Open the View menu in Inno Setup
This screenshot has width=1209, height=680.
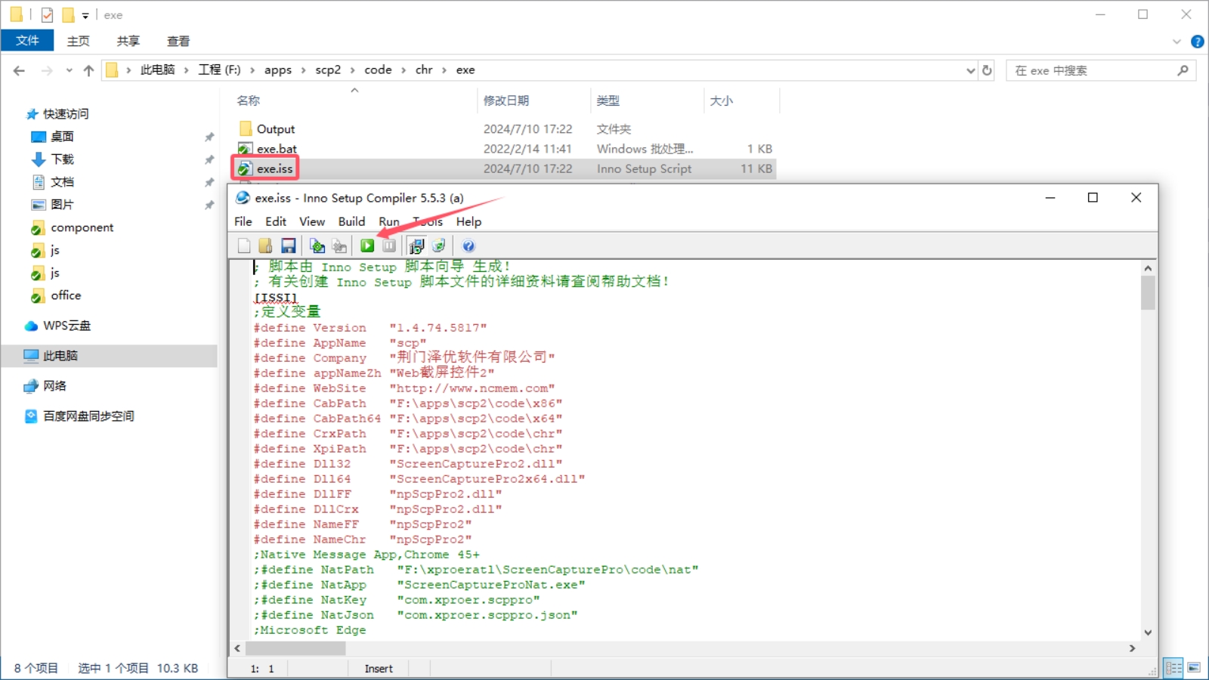pos(311,221)
